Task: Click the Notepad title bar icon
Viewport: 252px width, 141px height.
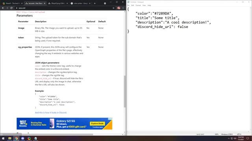Action: [x=128, y=2]
